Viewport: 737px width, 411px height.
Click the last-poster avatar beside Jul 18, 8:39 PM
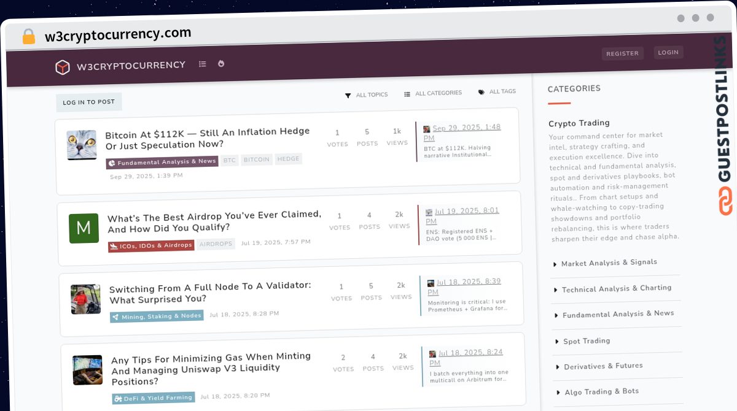pos(431,283)
